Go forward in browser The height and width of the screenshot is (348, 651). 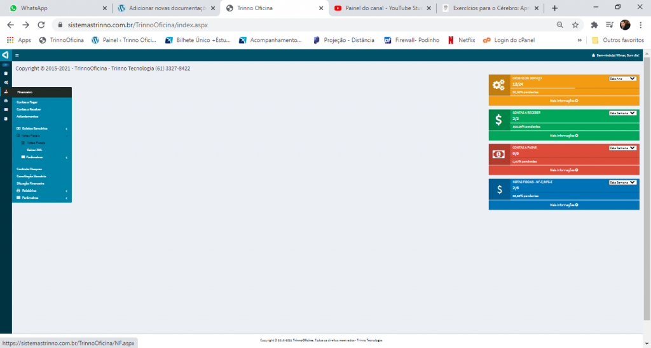(25, 25)
